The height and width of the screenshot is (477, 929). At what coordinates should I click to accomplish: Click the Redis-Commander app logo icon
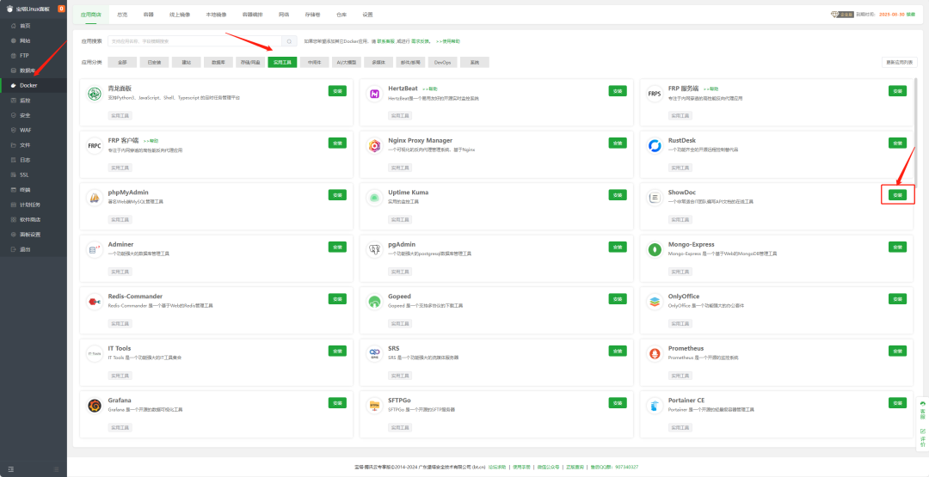click(94, 301)
